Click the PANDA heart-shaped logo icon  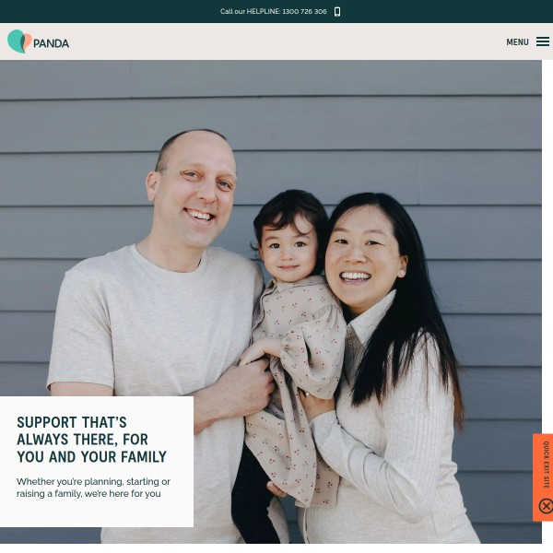point(19,41)
